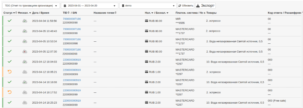Click the refund status icon for 2023-04-12 18:05:21
Image resolution: width=303 pixels, height=108 pixels.
pyautogui.click(x=9, y=72)
